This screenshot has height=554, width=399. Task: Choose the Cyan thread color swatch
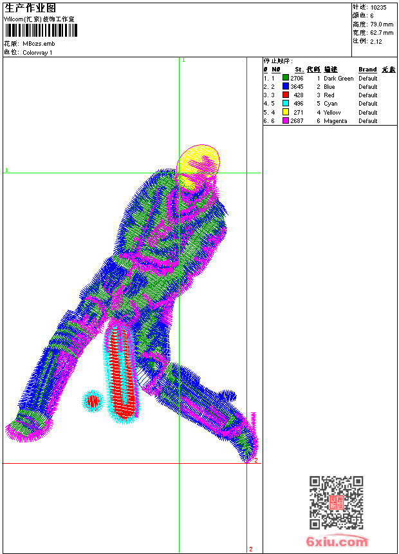(x=286, y=103)
